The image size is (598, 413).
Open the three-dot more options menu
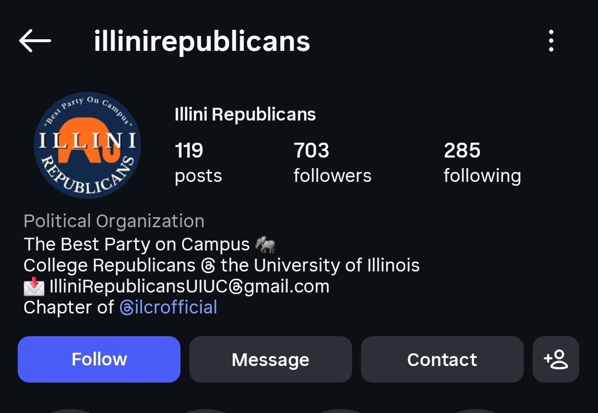[x=550, y=41]
